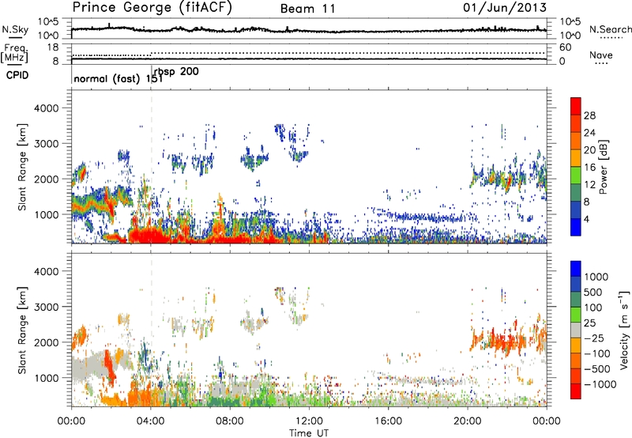Click the blue top segment of velocity colorbar
Image resolution: width=632 pixels, height=438 pixels.
(576, 269)
